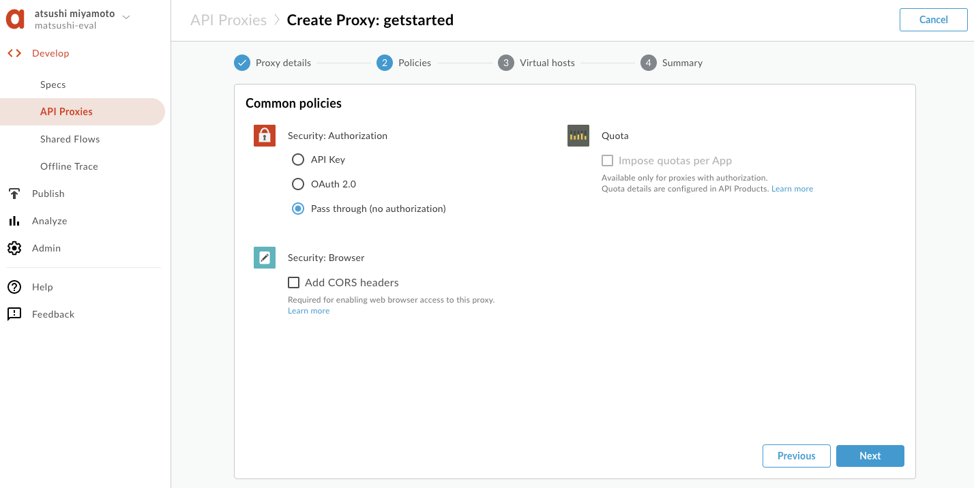The image size is (974, 488).
Task: Click the API Proxies breadcrumb link
Action: (x=228, y=20)
